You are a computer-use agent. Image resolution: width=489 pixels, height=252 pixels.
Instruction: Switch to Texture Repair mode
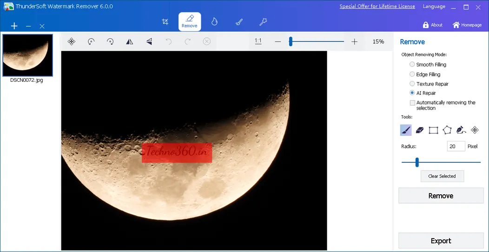pos(412,84)
